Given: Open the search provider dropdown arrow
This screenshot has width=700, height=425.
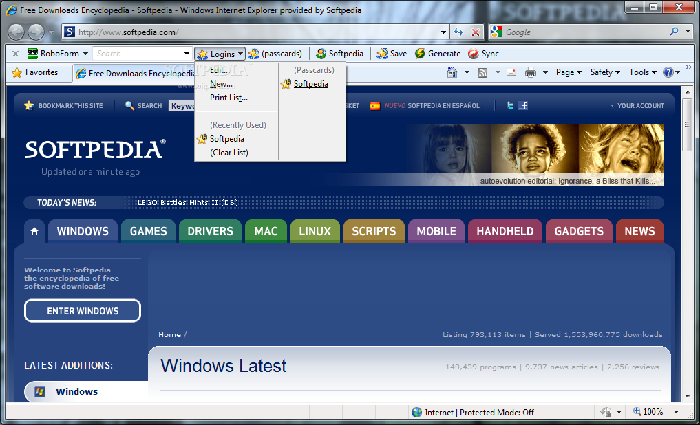Looking at the screenshot, I should (x=688, y=32).
